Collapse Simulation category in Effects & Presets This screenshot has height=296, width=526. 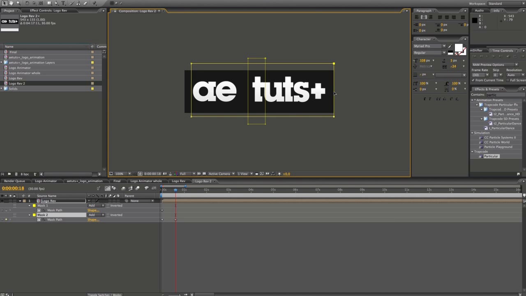point(472,133)
